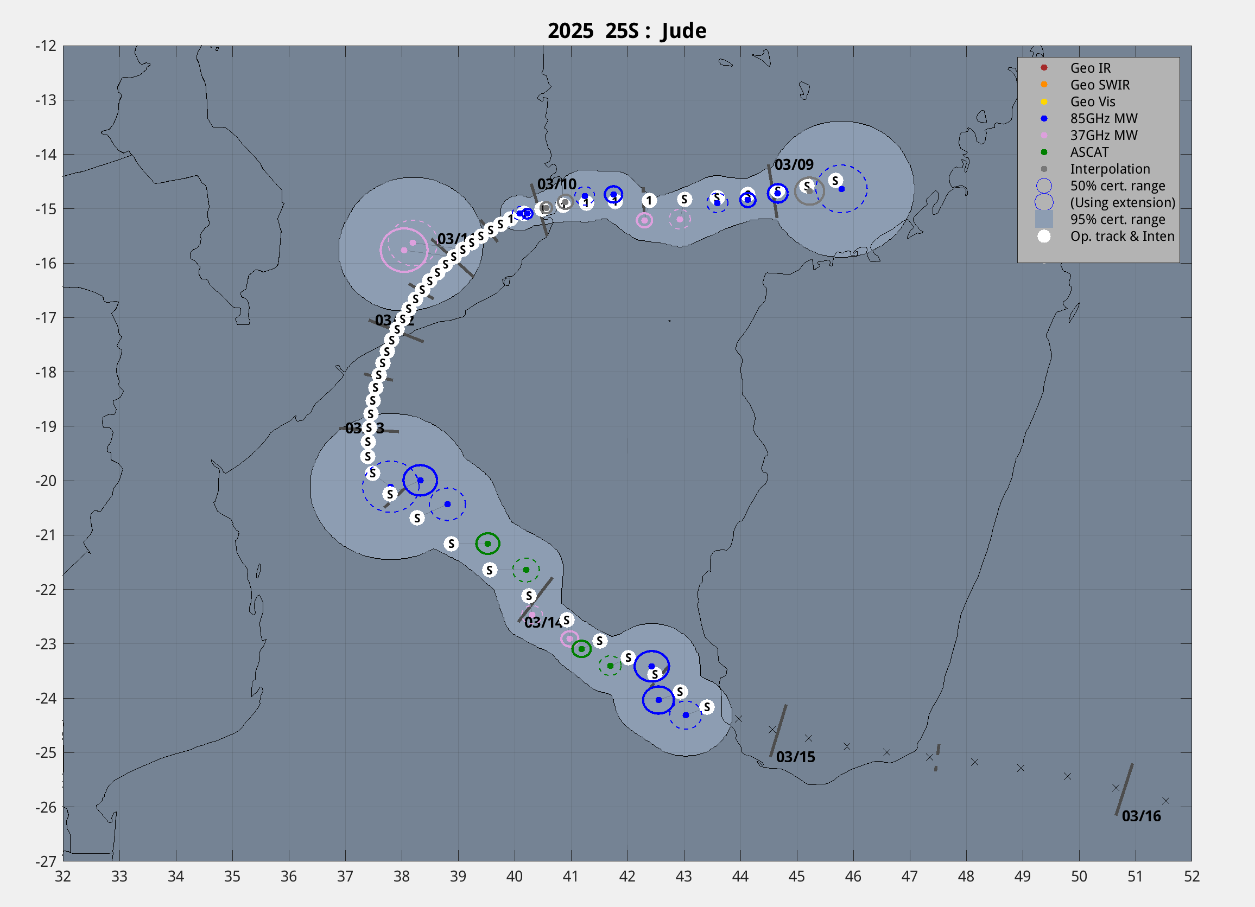1255x907 pixels.
Task: Click the pink 37GHz MW legend dot
Action: pos(1044,135)
